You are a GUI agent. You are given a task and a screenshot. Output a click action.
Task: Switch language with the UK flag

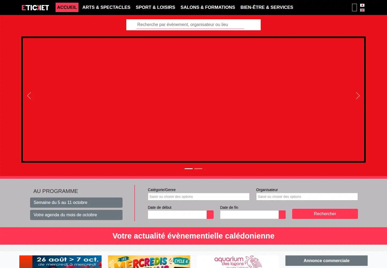pos(362,10)
